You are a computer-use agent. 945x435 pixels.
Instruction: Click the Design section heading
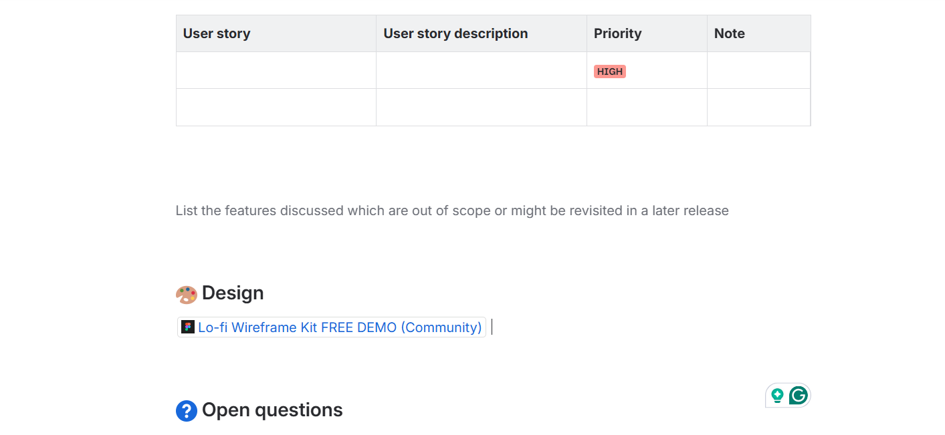(x=233, y=293)
